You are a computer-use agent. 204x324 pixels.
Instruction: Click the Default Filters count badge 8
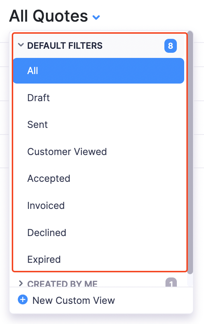click(171, 46)
